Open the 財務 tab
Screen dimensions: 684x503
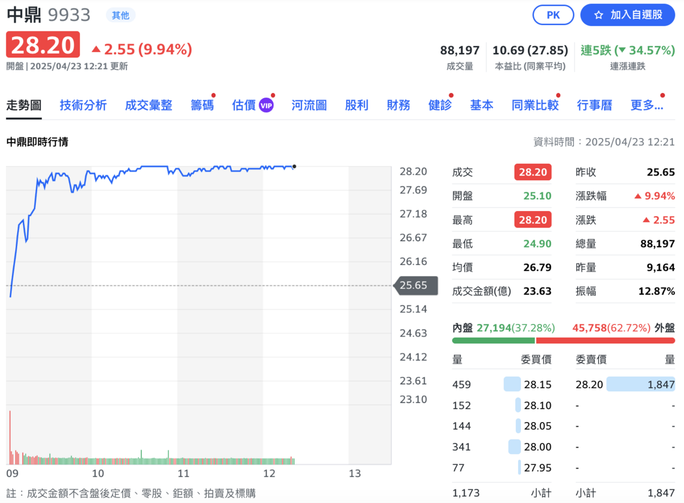[x=398, y=106]
